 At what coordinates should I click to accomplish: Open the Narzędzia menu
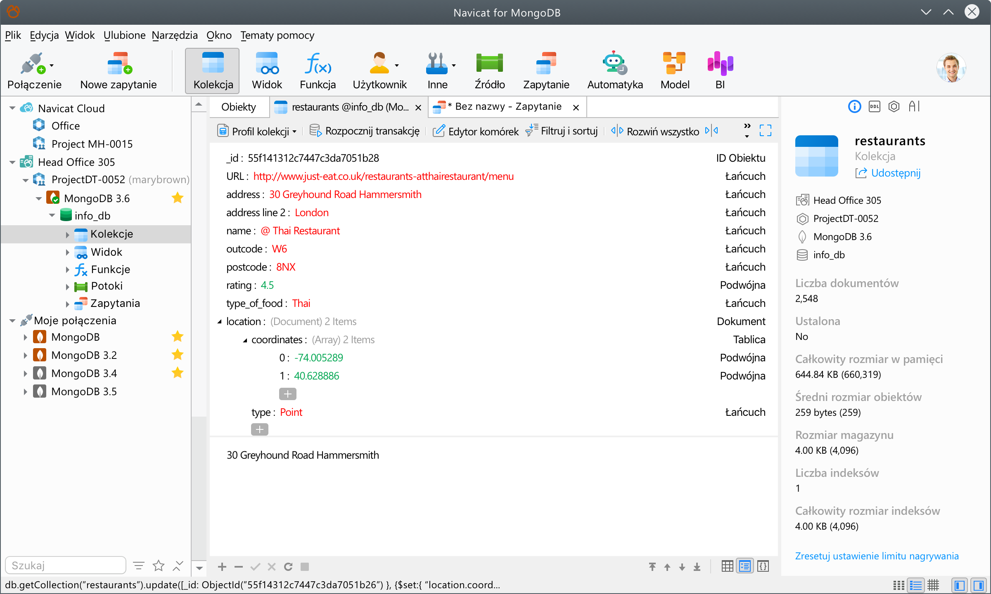pos(175,35)
